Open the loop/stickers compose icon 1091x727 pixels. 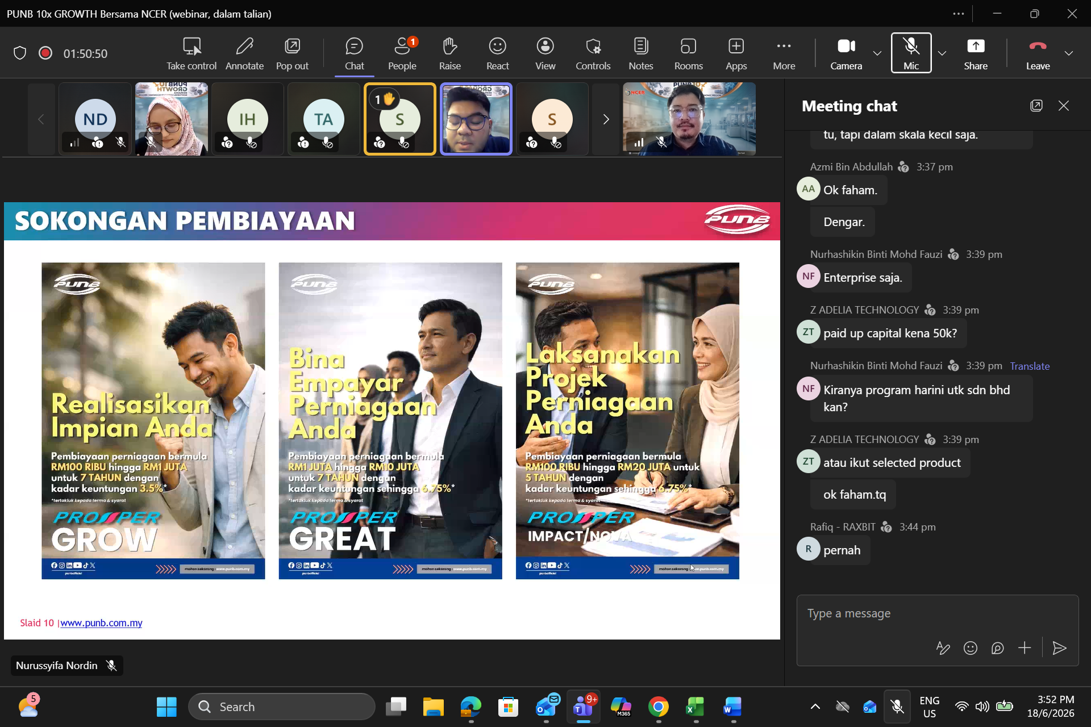click(x=997, y=648)
